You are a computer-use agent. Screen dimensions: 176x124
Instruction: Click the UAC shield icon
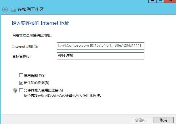point(15,90)
